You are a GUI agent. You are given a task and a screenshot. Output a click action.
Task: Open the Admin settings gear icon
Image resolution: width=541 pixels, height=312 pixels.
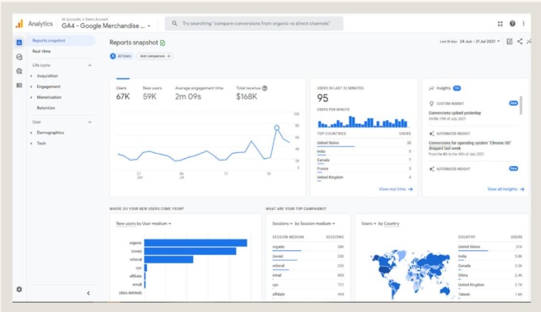[x=19, y=290]
